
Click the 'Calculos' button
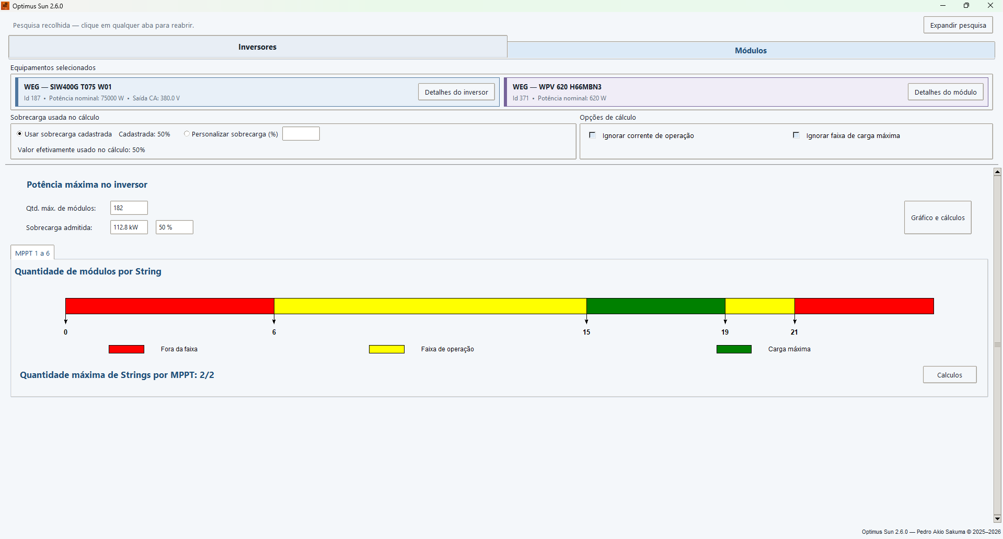950,375
